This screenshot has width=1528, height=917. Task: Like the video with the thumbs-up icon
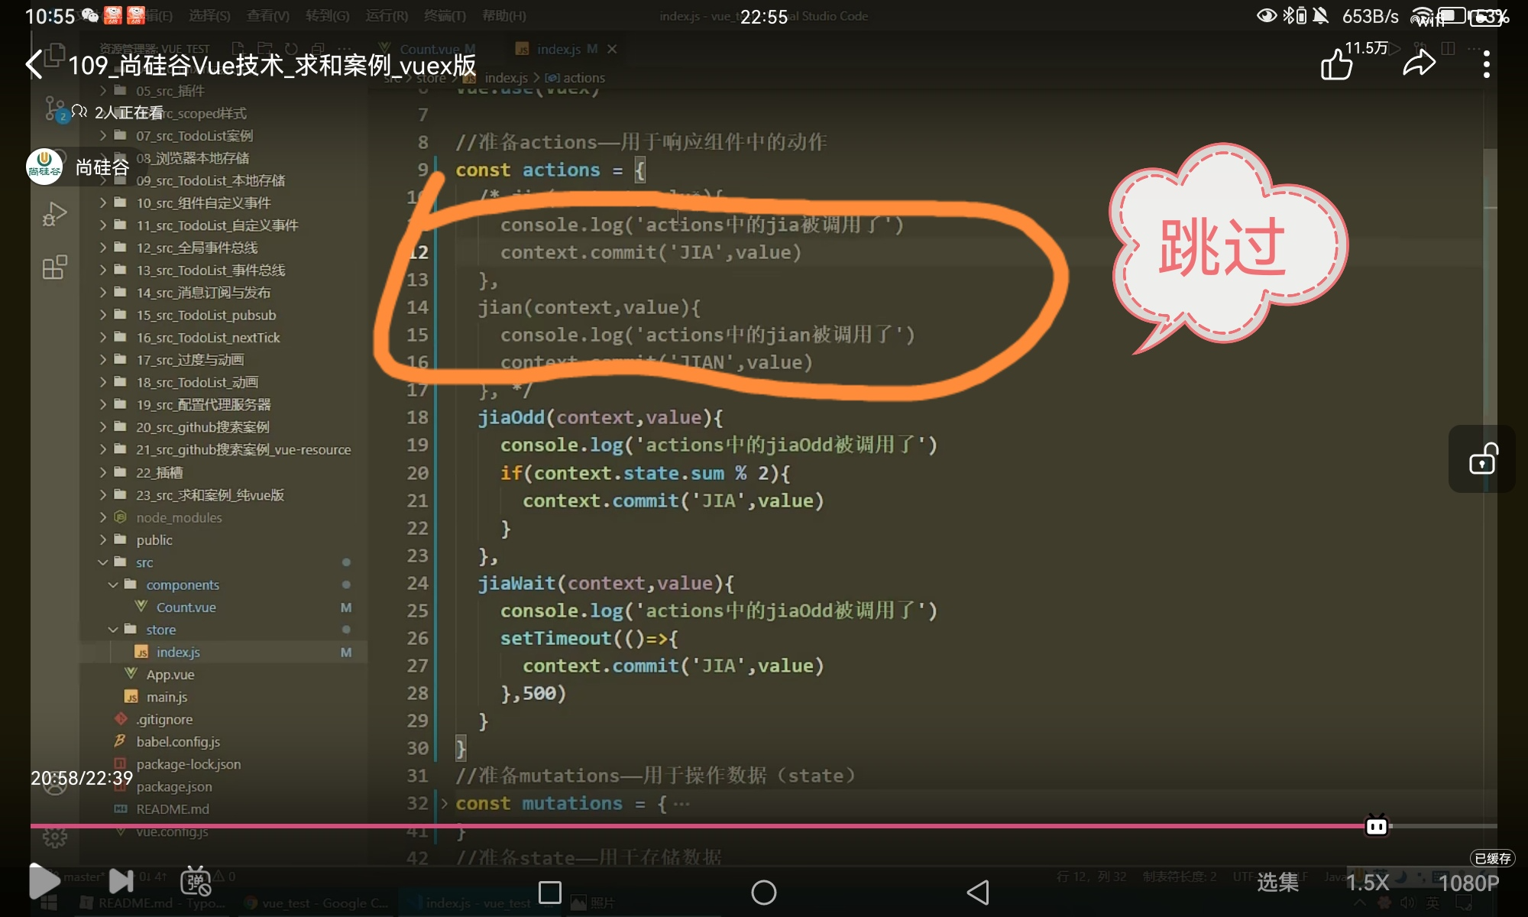coord(1336,65)
